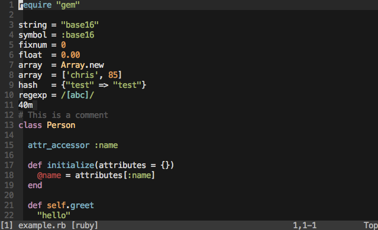Click the @name instance variable
378x230 pixels.
pos(49,175)
